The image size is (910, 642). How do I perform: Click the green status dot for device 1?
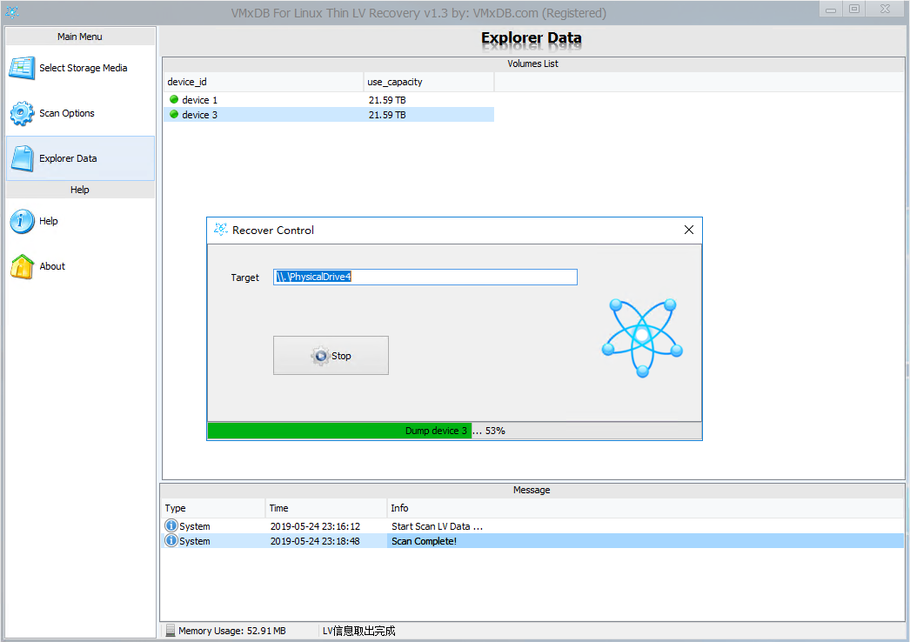pyautogui.click(x=174, y=100)
